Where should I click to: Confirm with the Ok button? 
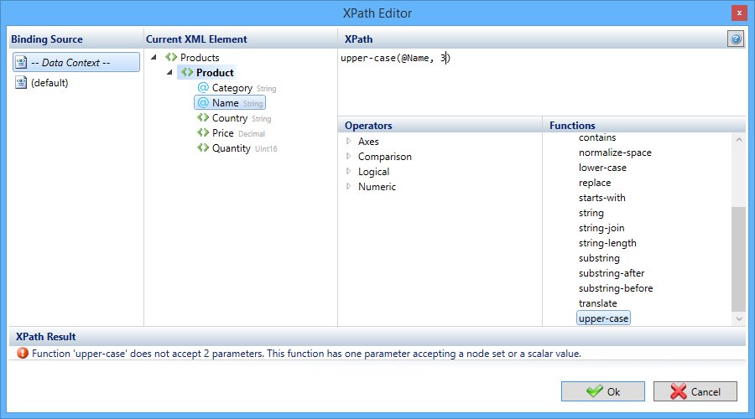[603, 391]
